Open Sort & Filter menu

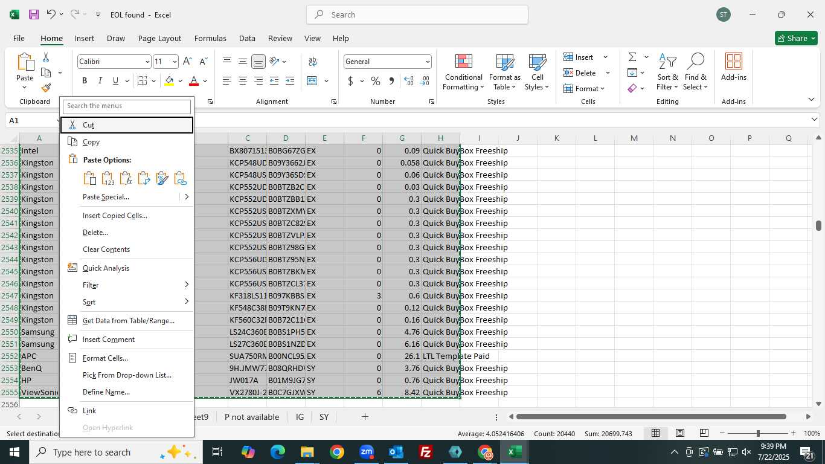(667, 72)
